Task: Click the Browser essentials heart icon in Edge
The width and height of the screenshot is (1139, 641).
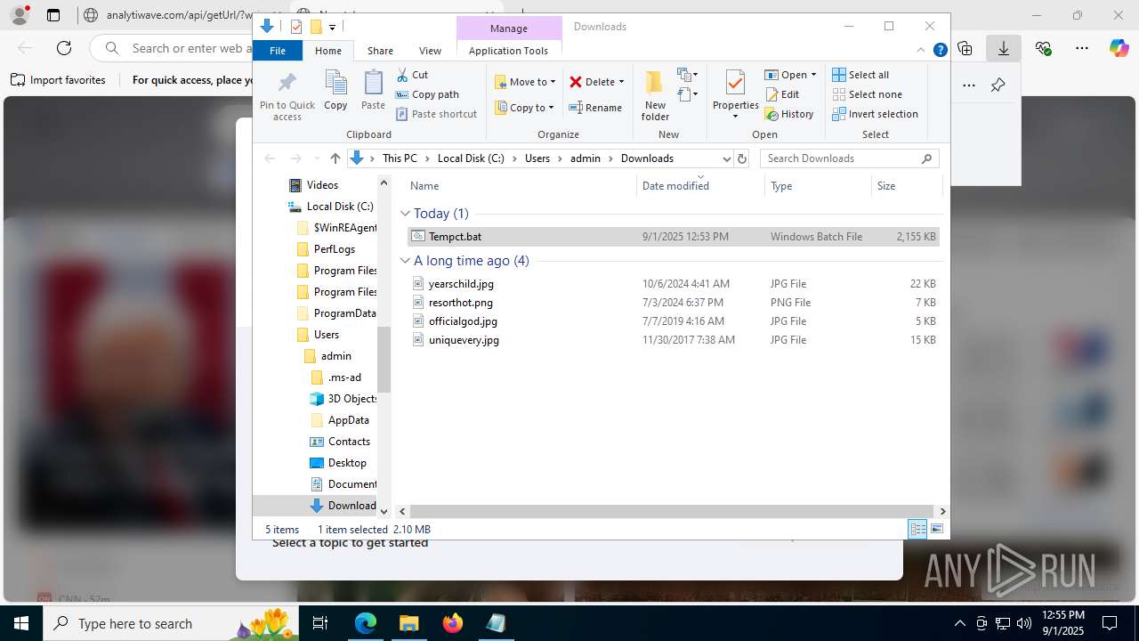Action: 1044,48
